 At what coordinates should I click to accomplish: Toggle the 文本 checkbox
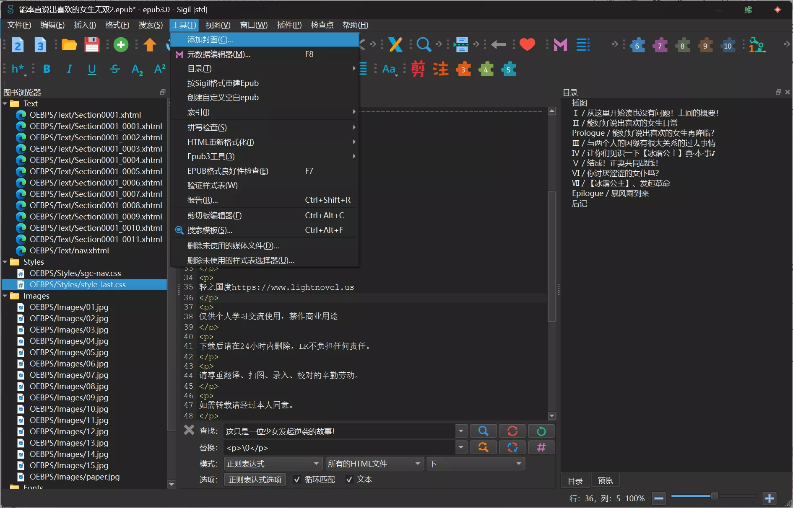(349, 480)
